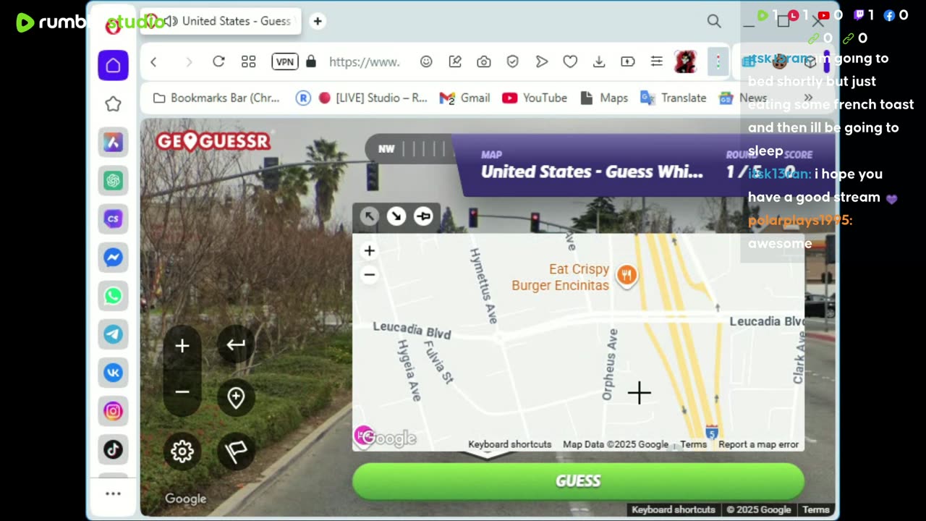This screenshot has width=926, height=521.
Task: Enlarge the guess map with down-right arrow
Action: (x=396, y=216)
